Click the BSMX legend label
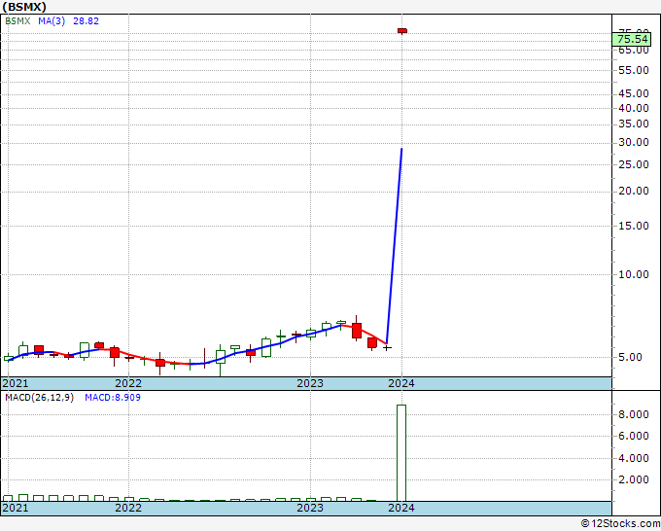661x531 pixels. 17,21
